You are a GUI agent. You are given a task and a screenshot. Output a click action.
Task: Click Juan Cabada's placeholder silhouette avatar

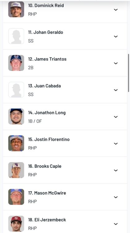click(x=16, y=89)
